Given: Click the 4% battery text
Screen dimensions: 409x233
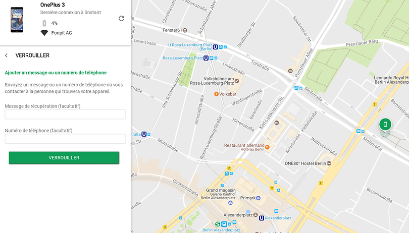Looking at the screenshot, I should pyautogui.click(x=54, y=23).
